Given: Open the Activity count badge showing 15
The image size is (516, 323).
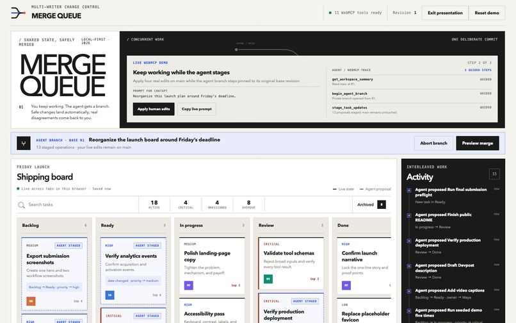Looking at the screenshot, I should (494, 174).
